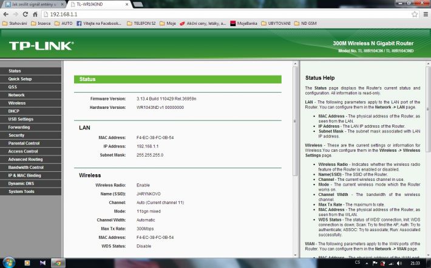
Task: Click the TP-LINK logo
Action: [41, 46]
